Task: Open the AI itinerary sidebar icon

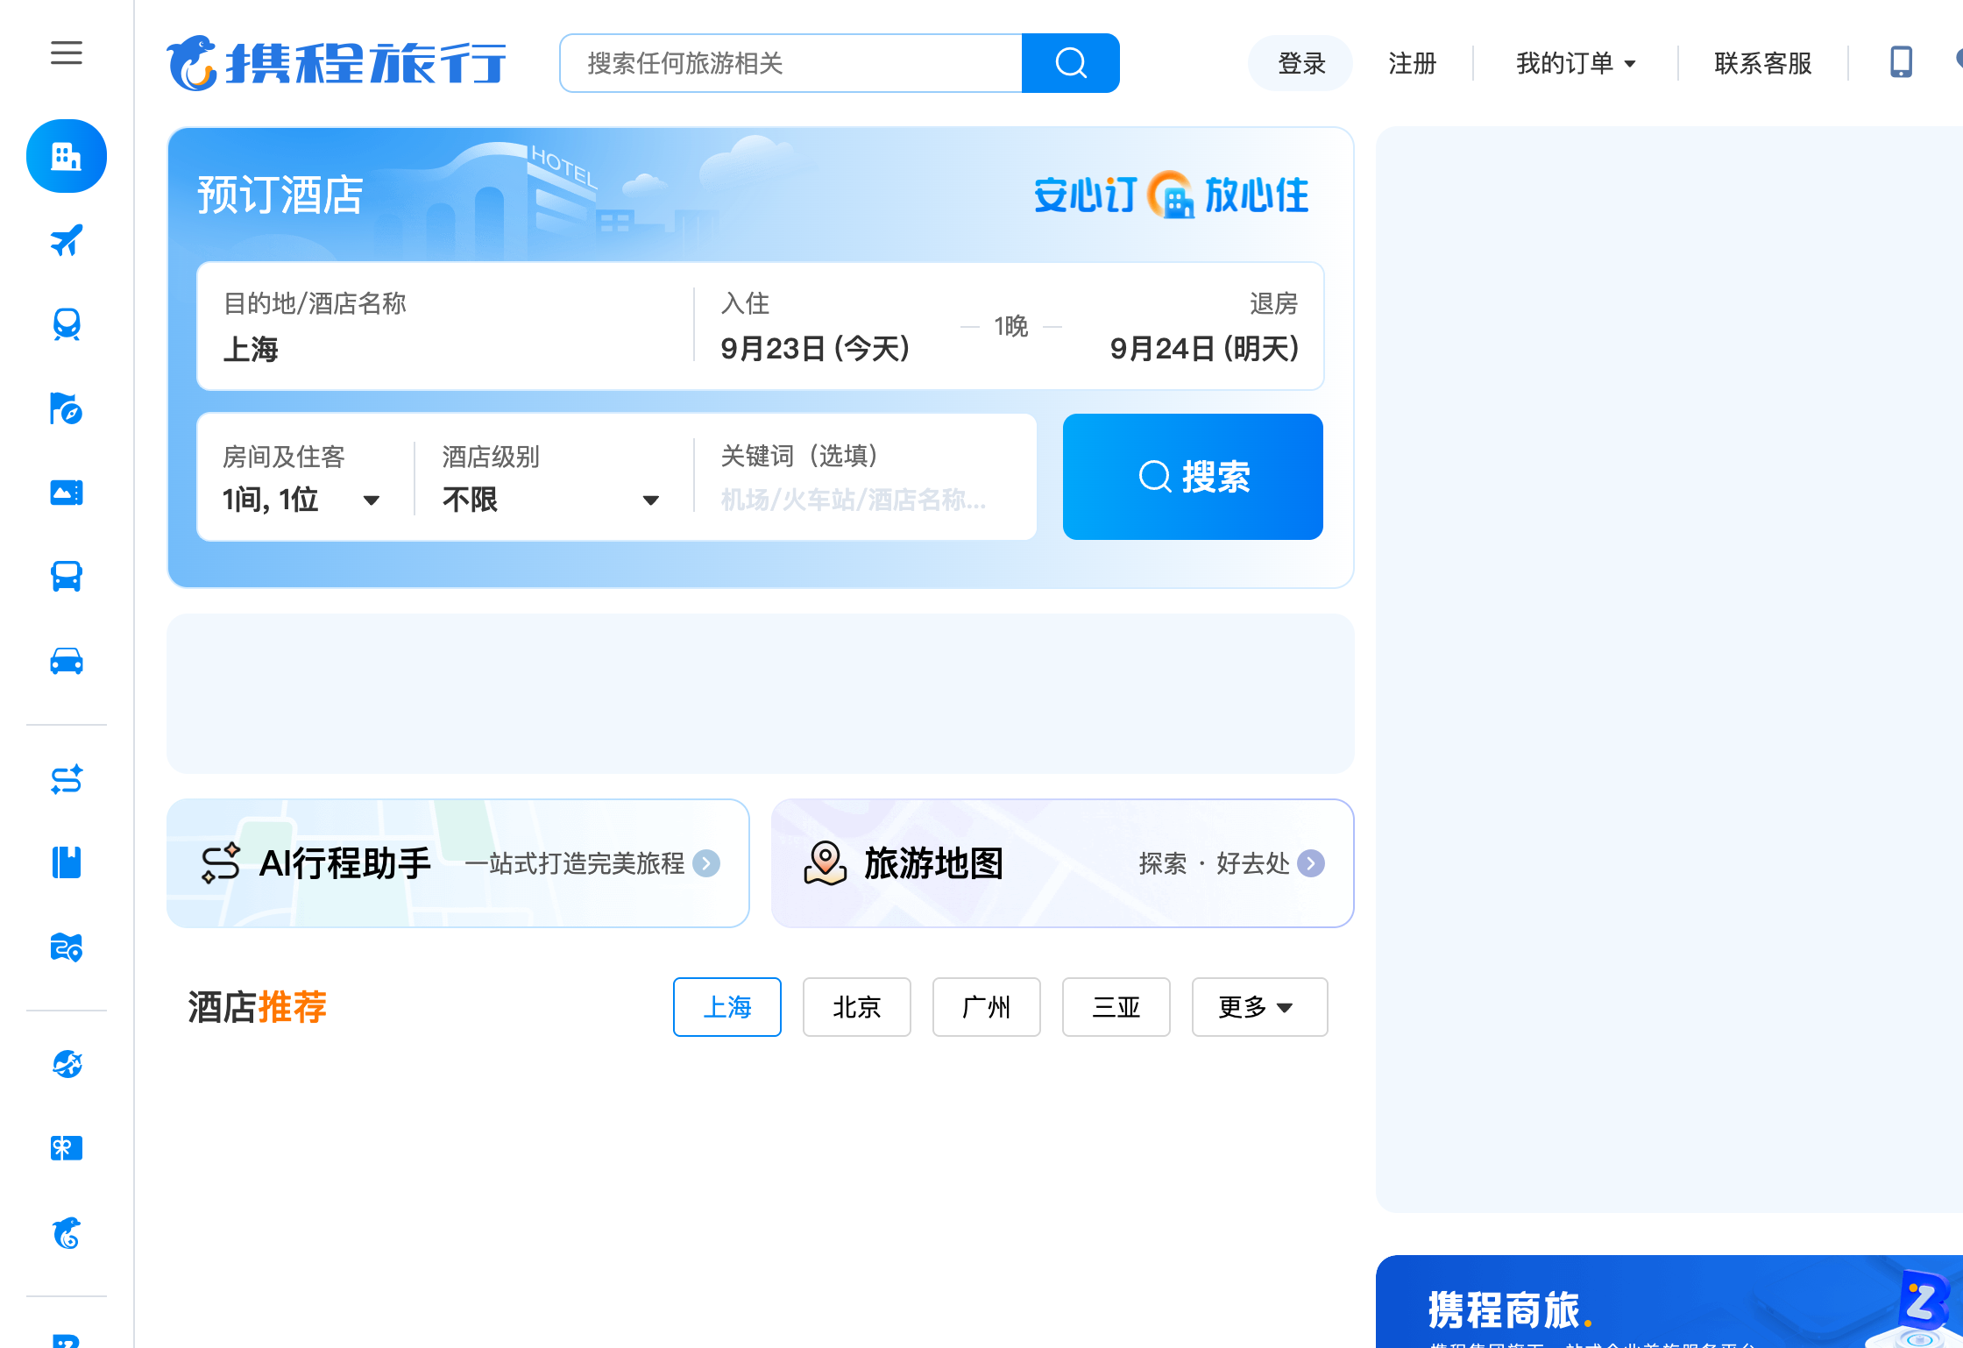Action: (67, 779)
